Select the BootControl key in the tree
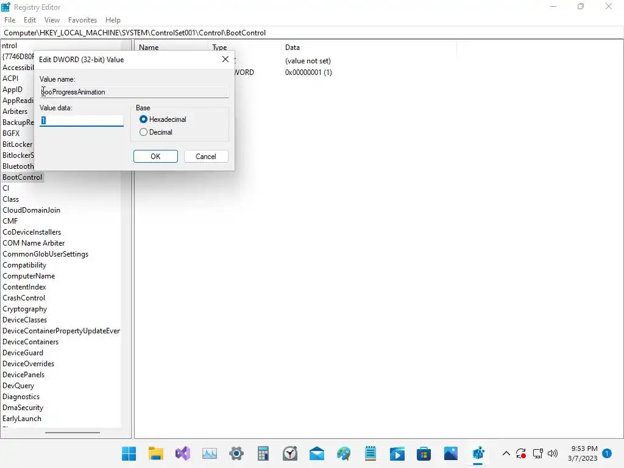 tap(23, 177)
